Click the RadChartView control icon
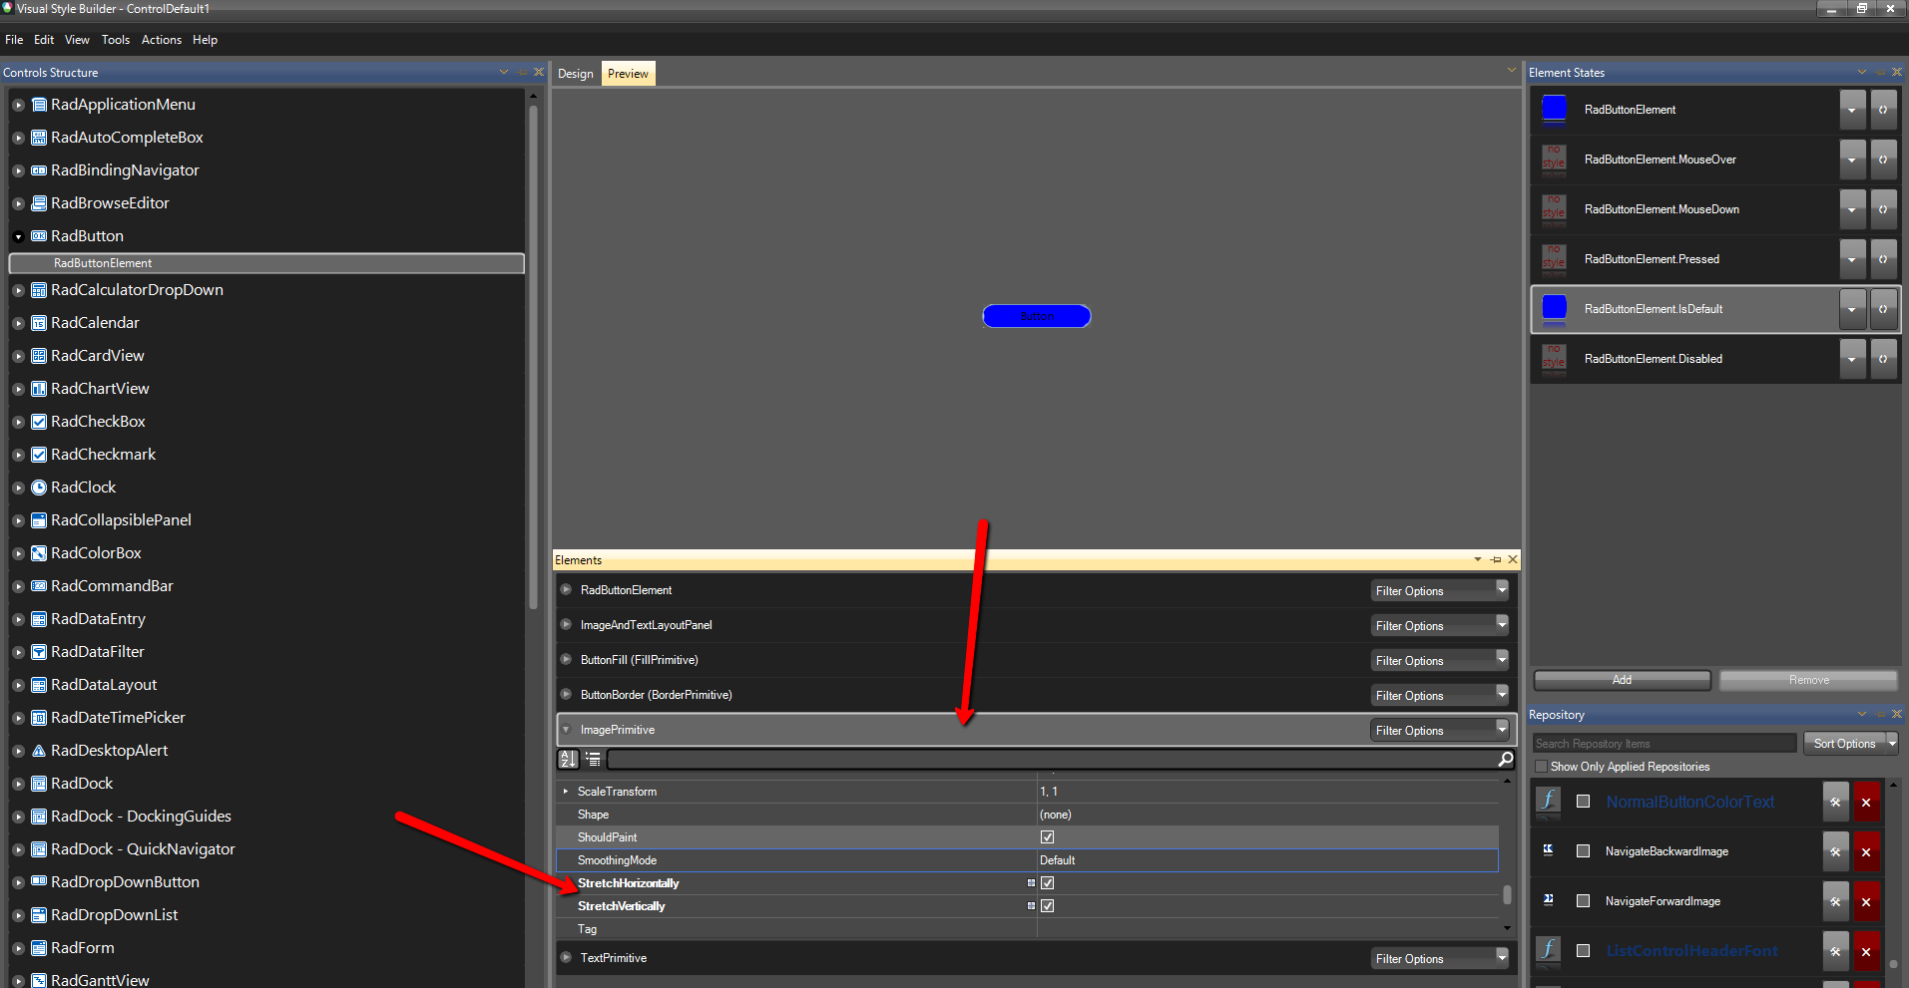1909x988 pixels. 39,389
